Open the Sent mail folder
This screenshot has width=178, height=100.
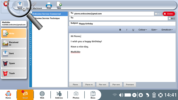(14, 53)
